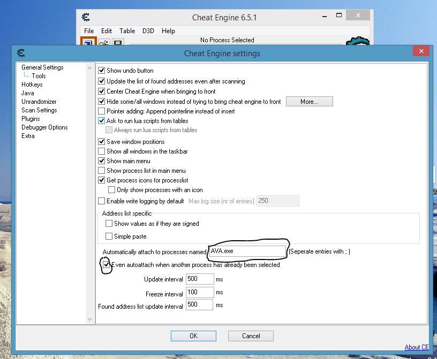This screenshot has width=437, height=359.
Task: Check Show values as if they are signed
Action: (x=109, y=223)
